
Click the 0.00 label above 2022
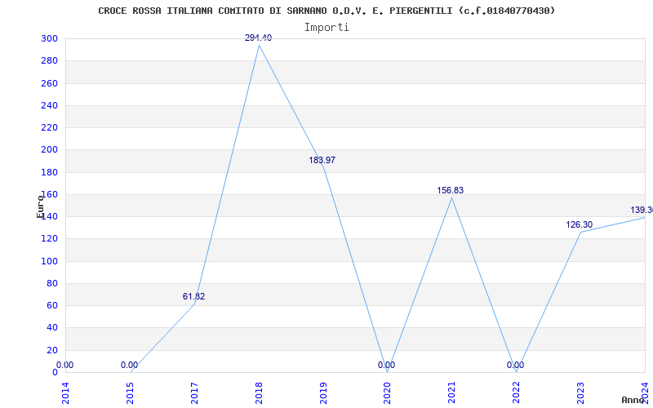[515, 365]
